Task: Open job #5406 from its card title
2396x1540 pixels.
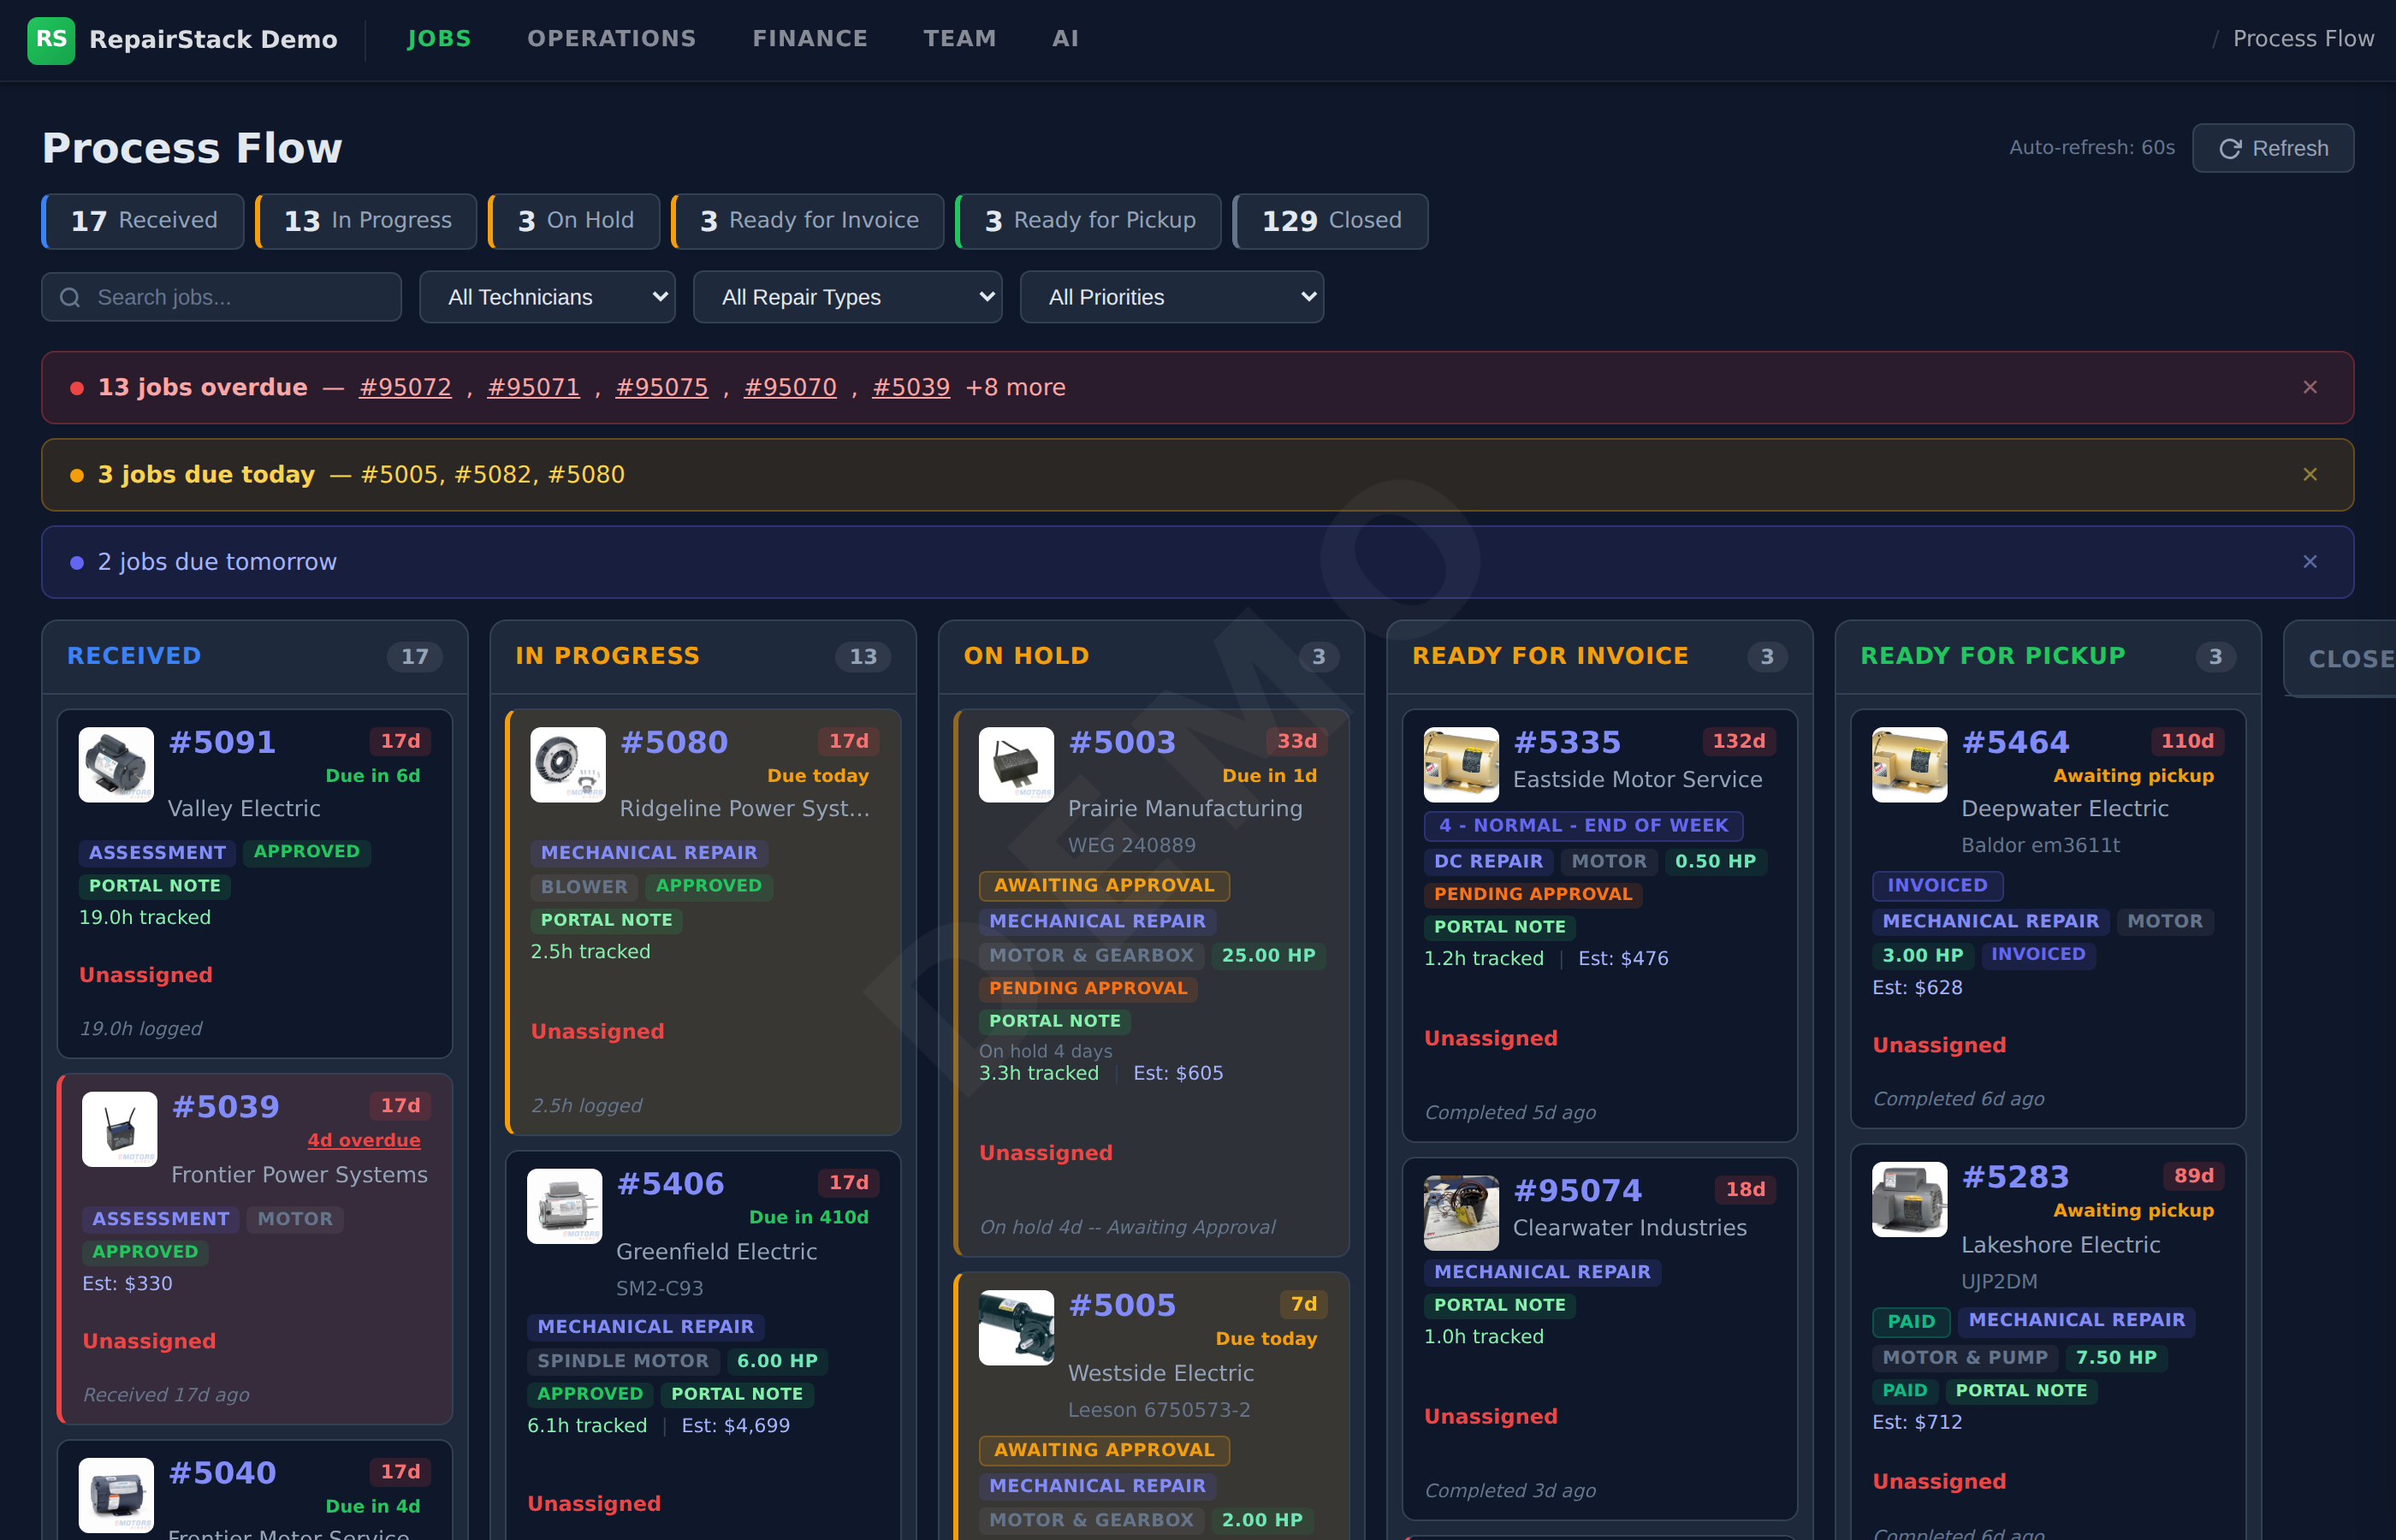Action: (x=671, y=1184)
